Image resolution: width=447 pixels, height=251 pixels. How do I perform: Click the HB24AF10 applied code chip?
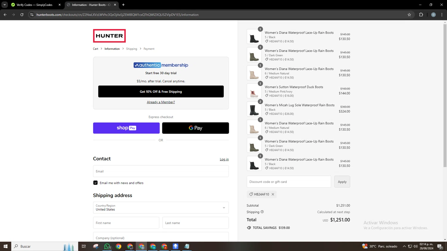[x=261, y=194]
